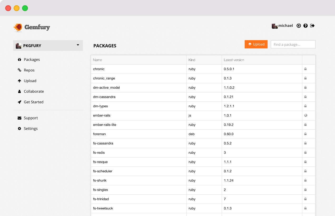Click the lock icon for dm-cassandra

(306, 97)
